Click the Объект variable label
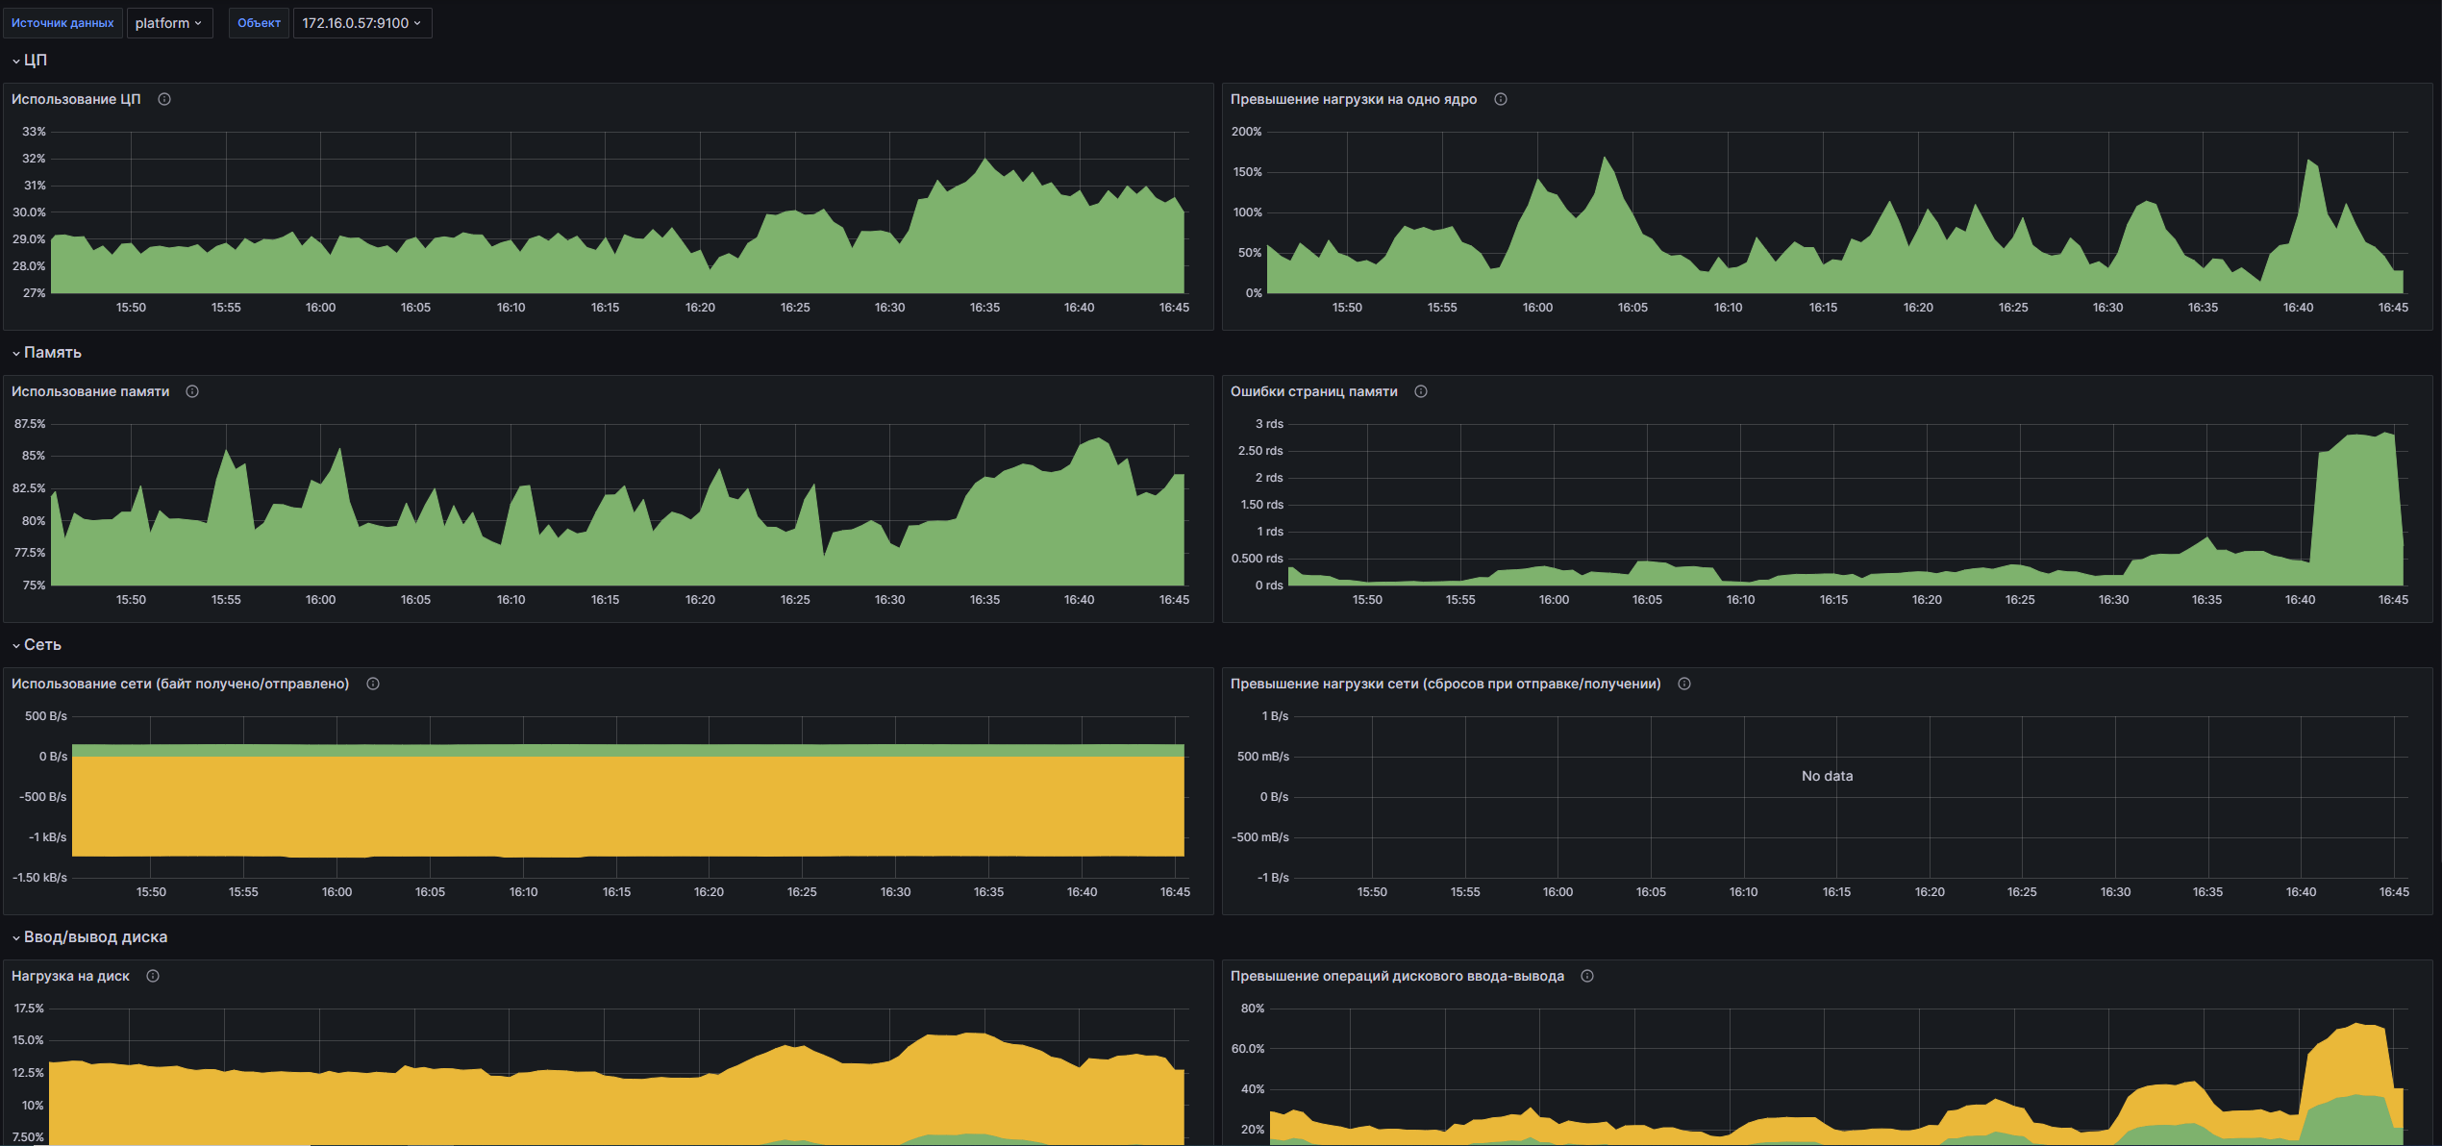The image size is (2442, 1146). (259, 23)
